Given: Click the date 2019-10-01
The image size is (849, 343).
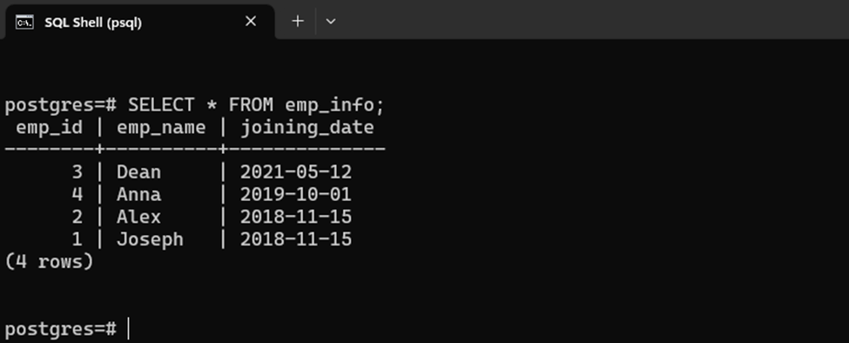Looking at the screenshot, I should pyautogui.click(x=296, y=194).
